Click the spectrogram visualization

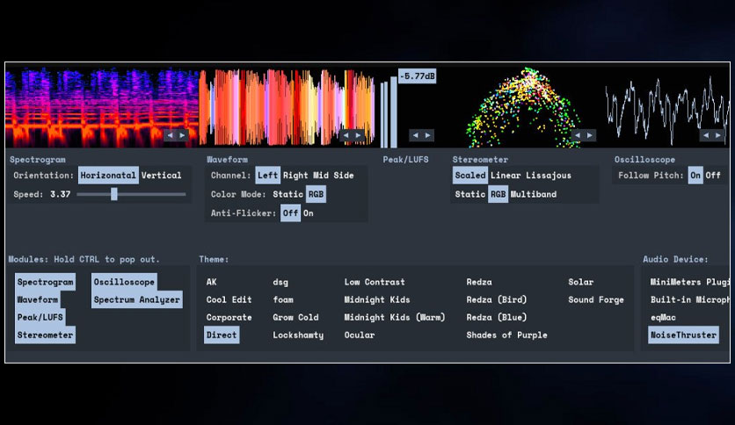(x=102, y=108)
